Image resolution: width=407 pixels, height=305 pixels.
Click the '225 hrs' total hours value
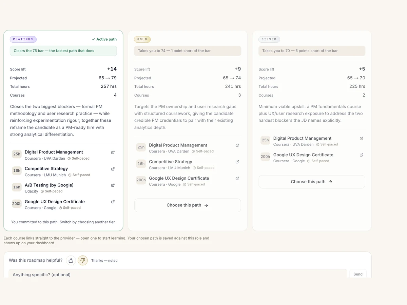(x=357, y=86)
